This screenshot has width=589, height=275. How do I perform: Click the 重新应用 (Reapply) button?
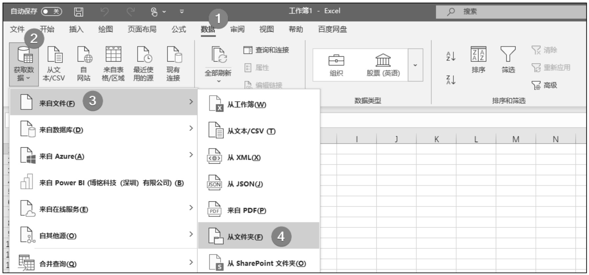(x=551, y=68)
